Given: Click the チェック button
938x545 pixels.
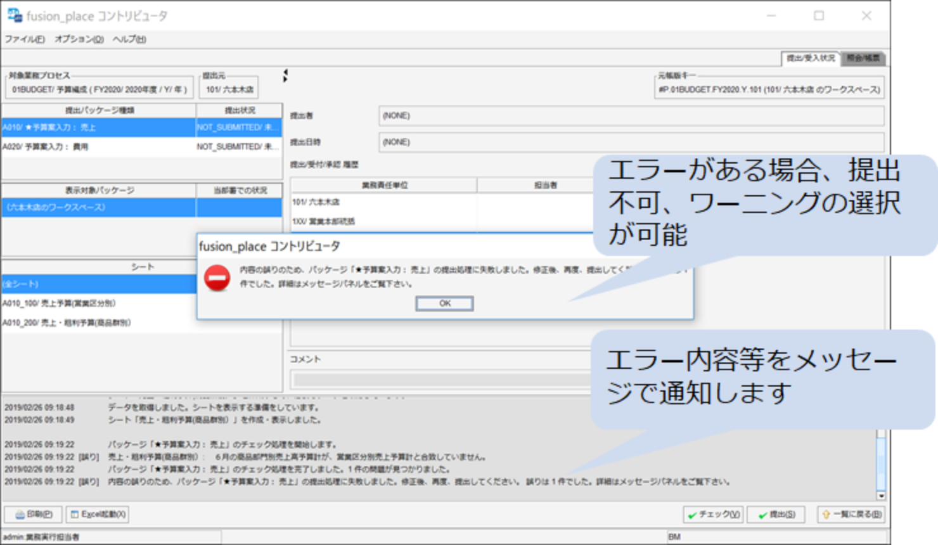Looking at the screenshot, I should pyautogui.click(x=714, y=515).
